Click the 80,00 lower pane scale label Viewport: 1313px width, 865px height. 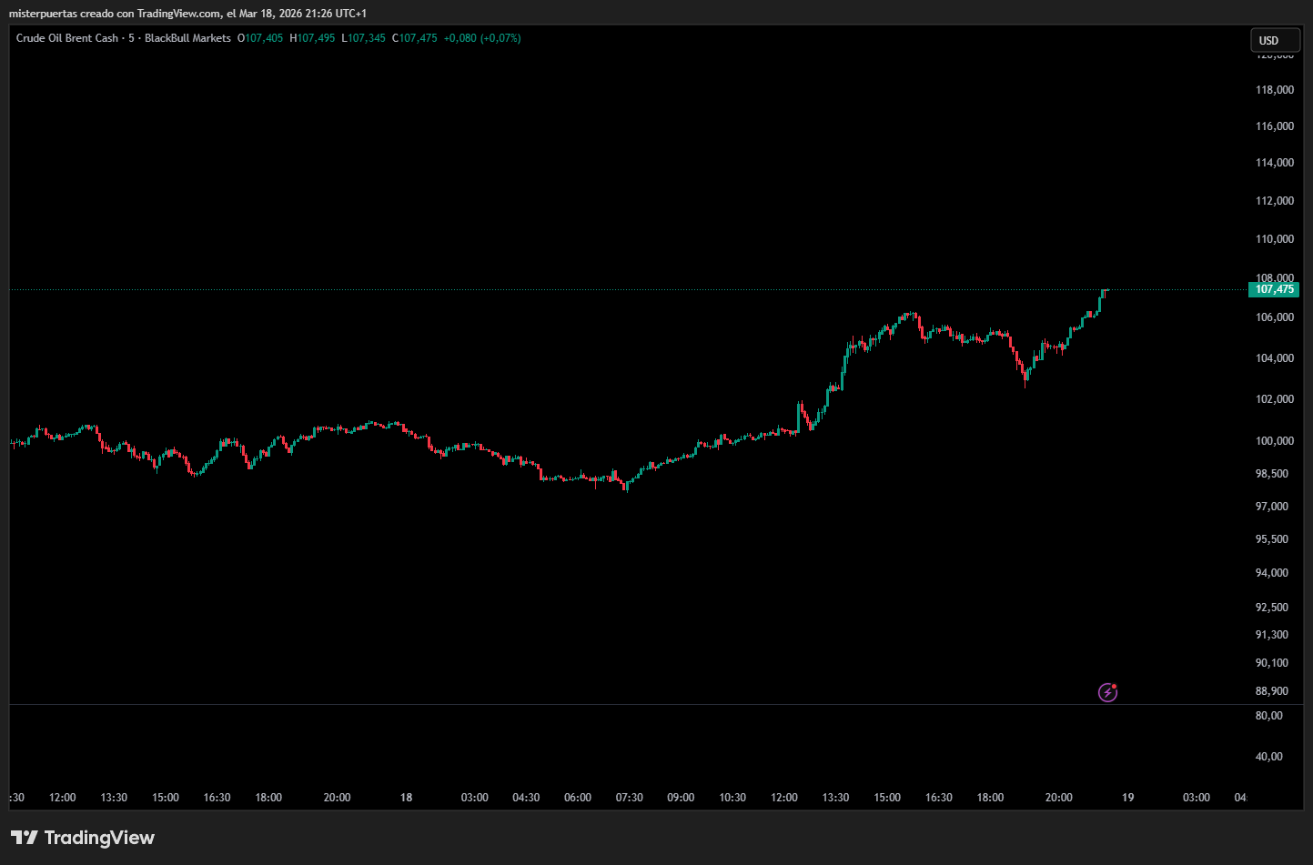[x=1269, y=716]
